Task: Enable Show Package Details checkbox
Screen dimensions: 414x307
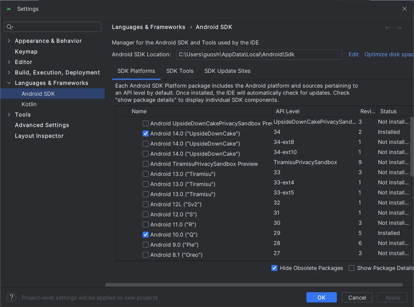Action: pos(351,268)
